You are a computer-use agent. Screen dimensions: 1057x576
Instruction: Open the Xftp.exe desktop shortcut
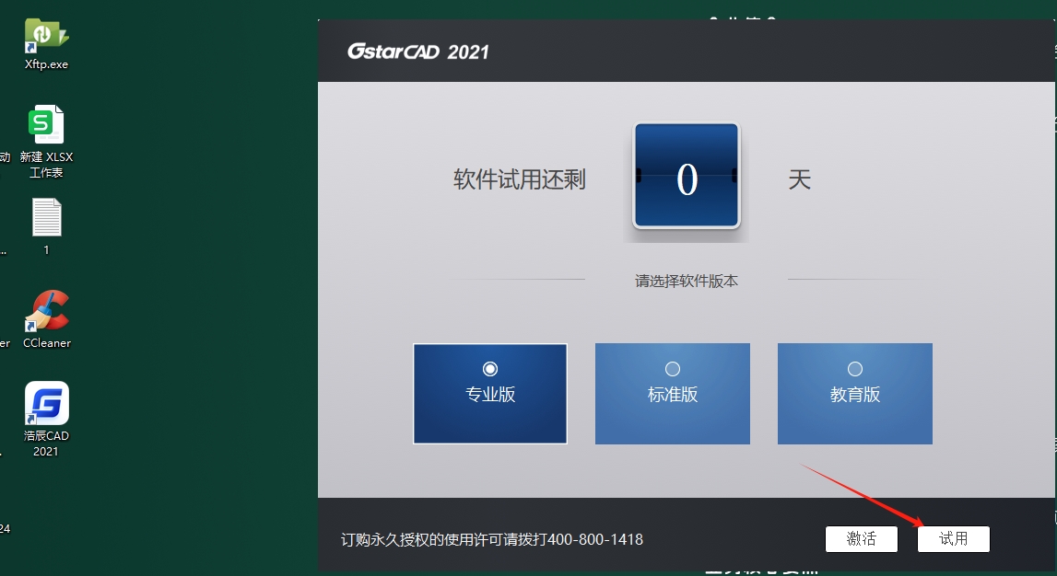coord(46,37)
